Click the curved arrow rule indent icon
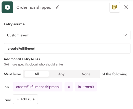 (x=7, y=87)
